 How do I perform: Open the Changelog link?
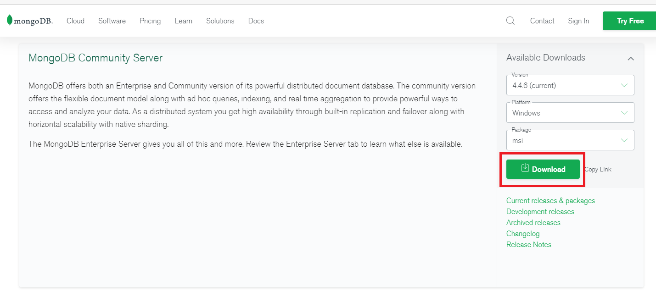[x=523, y=234]
